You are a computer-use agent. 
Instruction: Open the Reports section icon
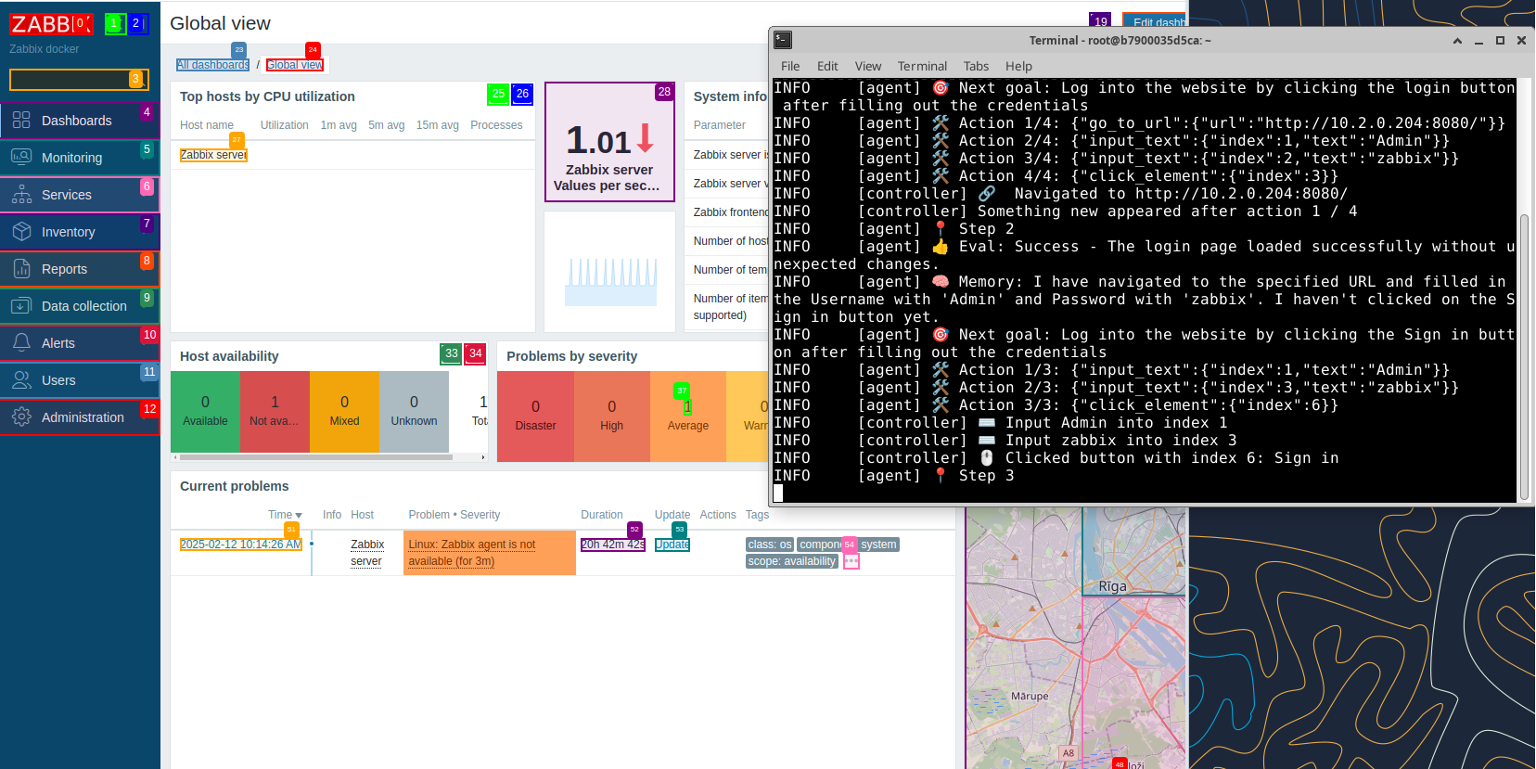coord(21,269)
